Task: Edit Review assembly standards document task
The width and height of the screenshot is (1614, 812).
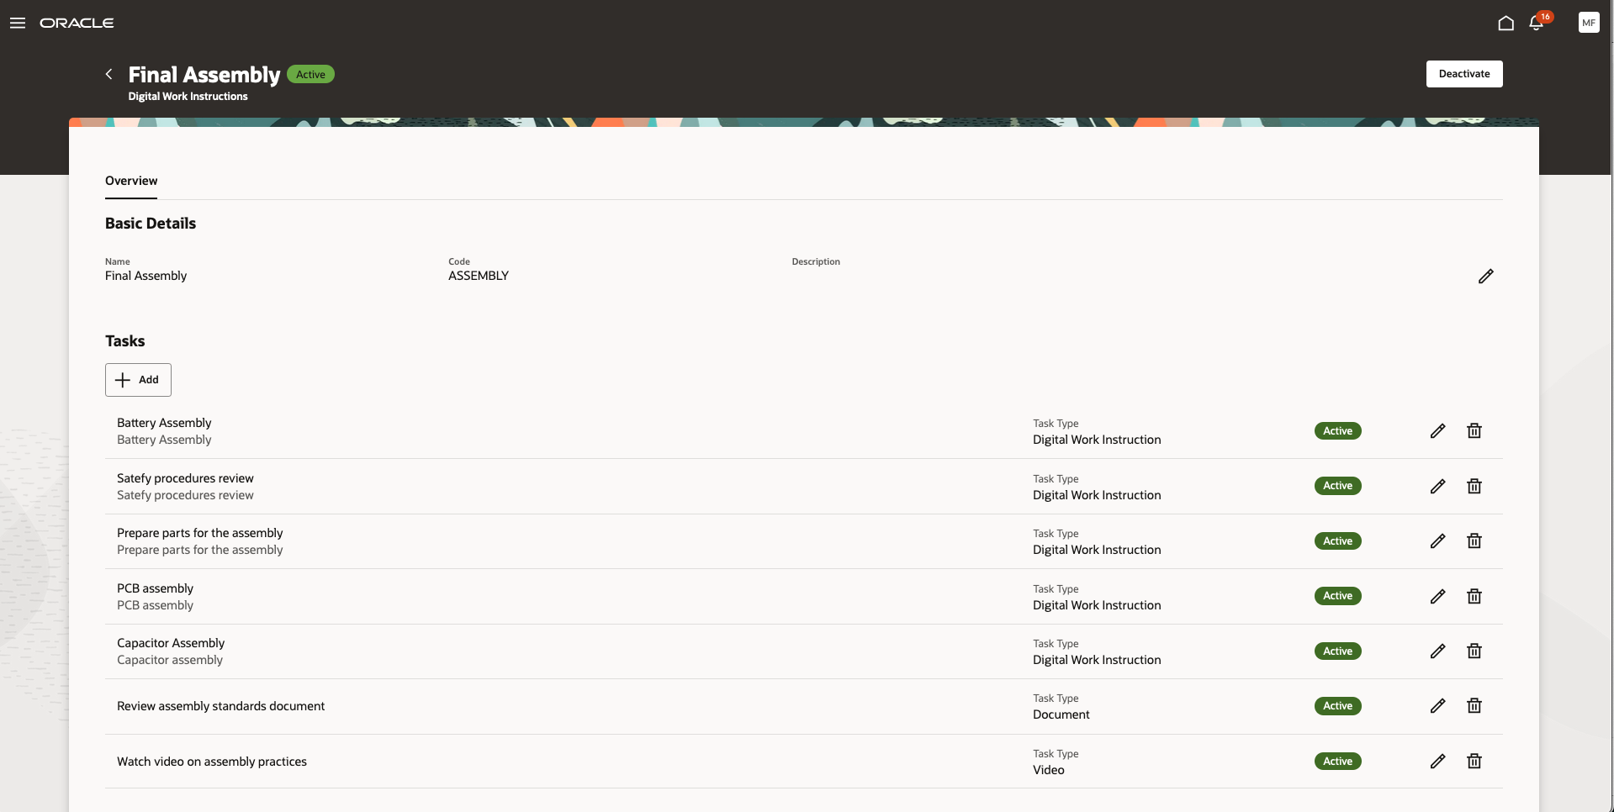Action: [1437, 705]
